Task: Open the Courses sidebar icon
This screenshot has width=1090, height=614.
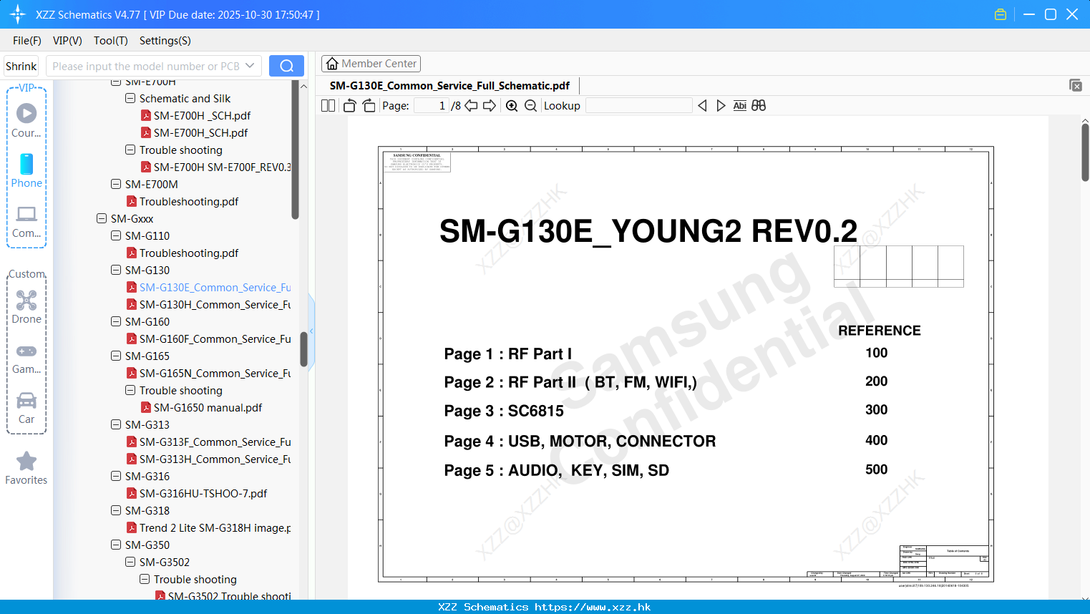Action: click(26, 121)
